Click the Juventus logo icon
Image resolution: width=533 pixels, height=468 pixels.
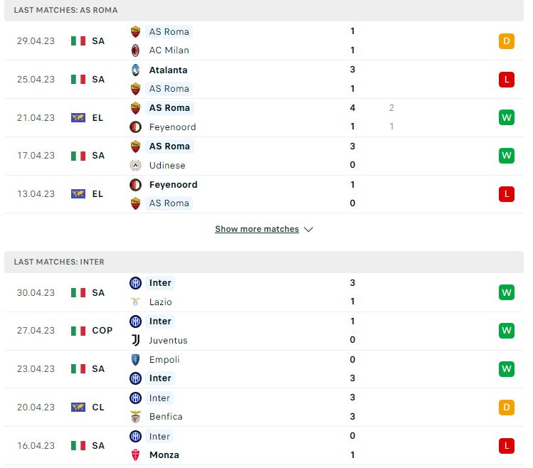[135, 340]
